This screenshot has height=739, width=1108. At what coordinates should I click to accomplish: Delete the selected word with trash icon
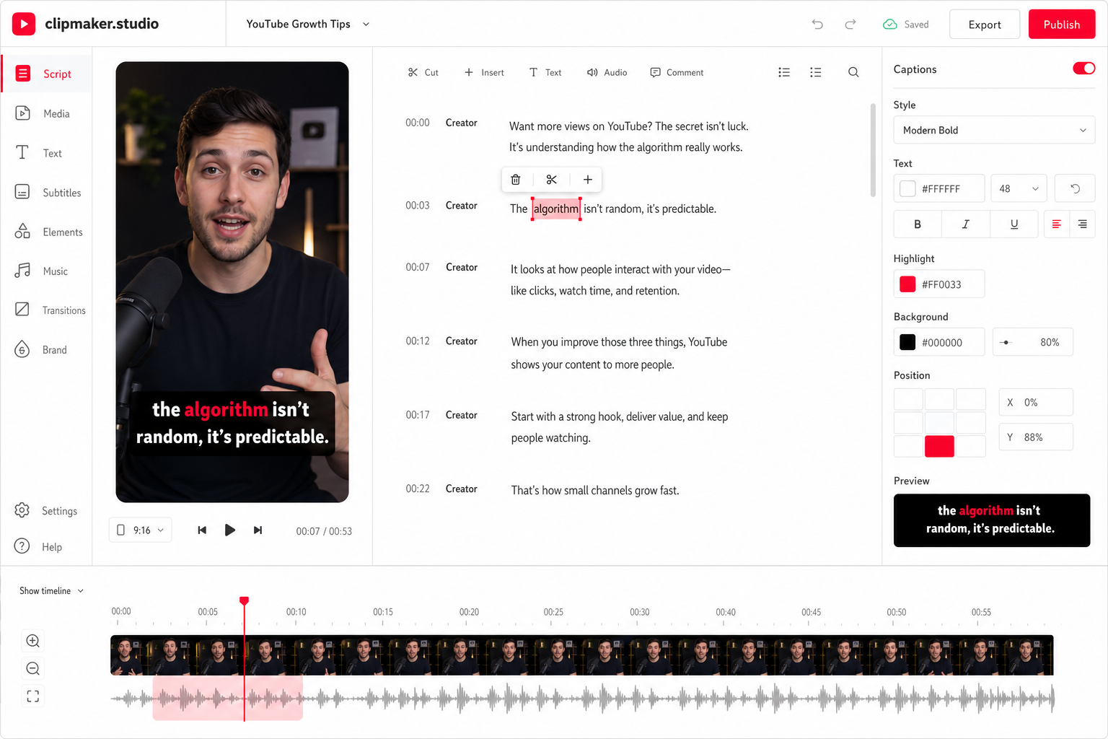point(516,180)
